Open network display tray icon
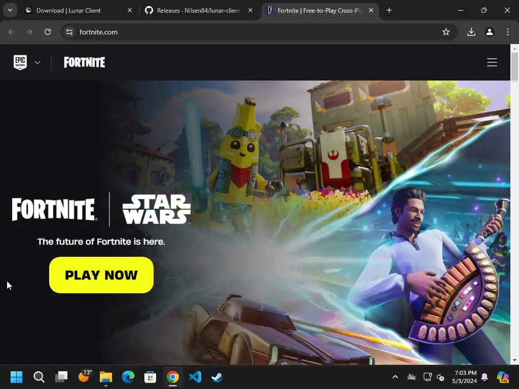 click(427, 377)
